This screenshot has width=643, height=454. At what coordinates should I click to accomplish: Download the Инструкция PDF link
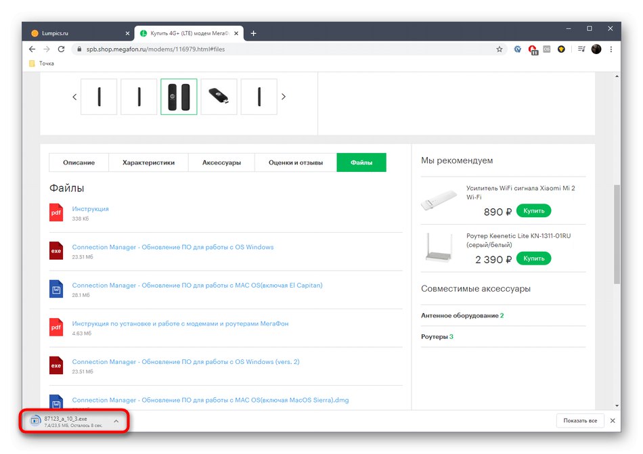[90, 209]
